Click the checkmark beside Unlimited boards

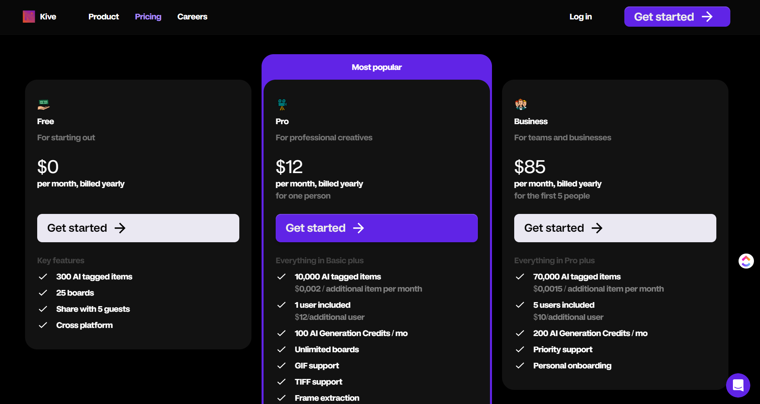coord(281,349)
